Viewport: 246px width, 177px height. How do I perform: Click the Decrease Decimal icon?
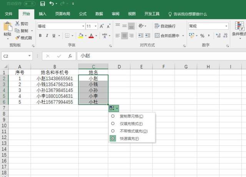coord(225,36)
